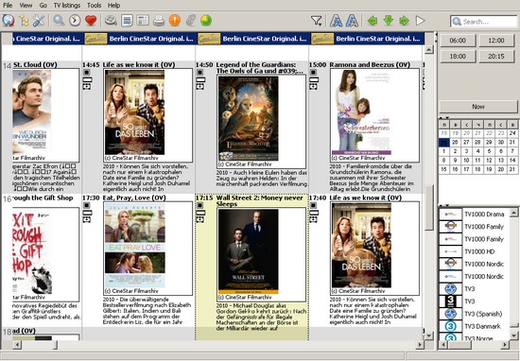520x361 pixels.
Task: Click the Eat, Pray, Love (OV) title
Action: [x=134, y=198]
